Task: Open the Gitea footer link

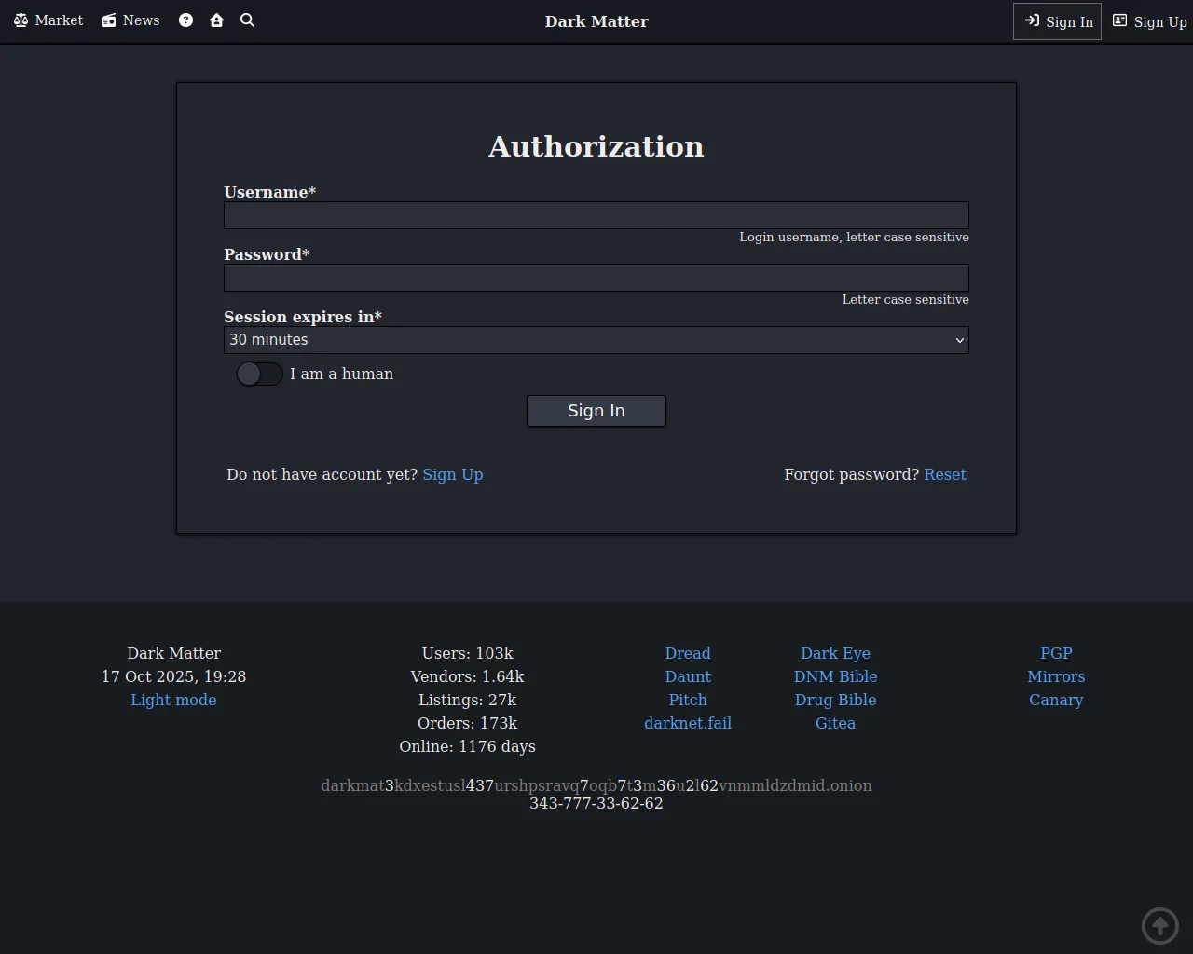Action: (x=836, y=723)
